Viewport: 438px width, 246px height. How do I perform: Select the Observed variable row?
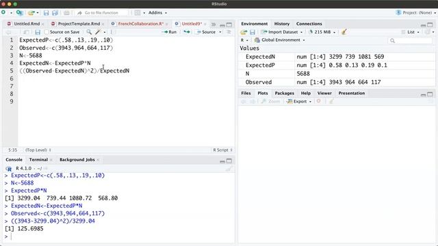click(337, 82)
